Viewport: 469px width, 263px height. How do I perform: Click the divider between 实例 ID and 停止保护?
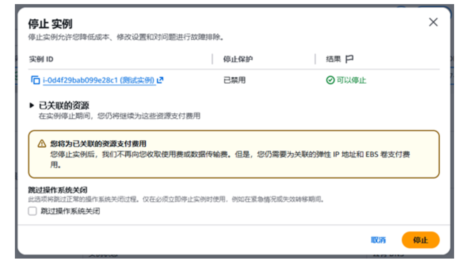click(212, 59)
